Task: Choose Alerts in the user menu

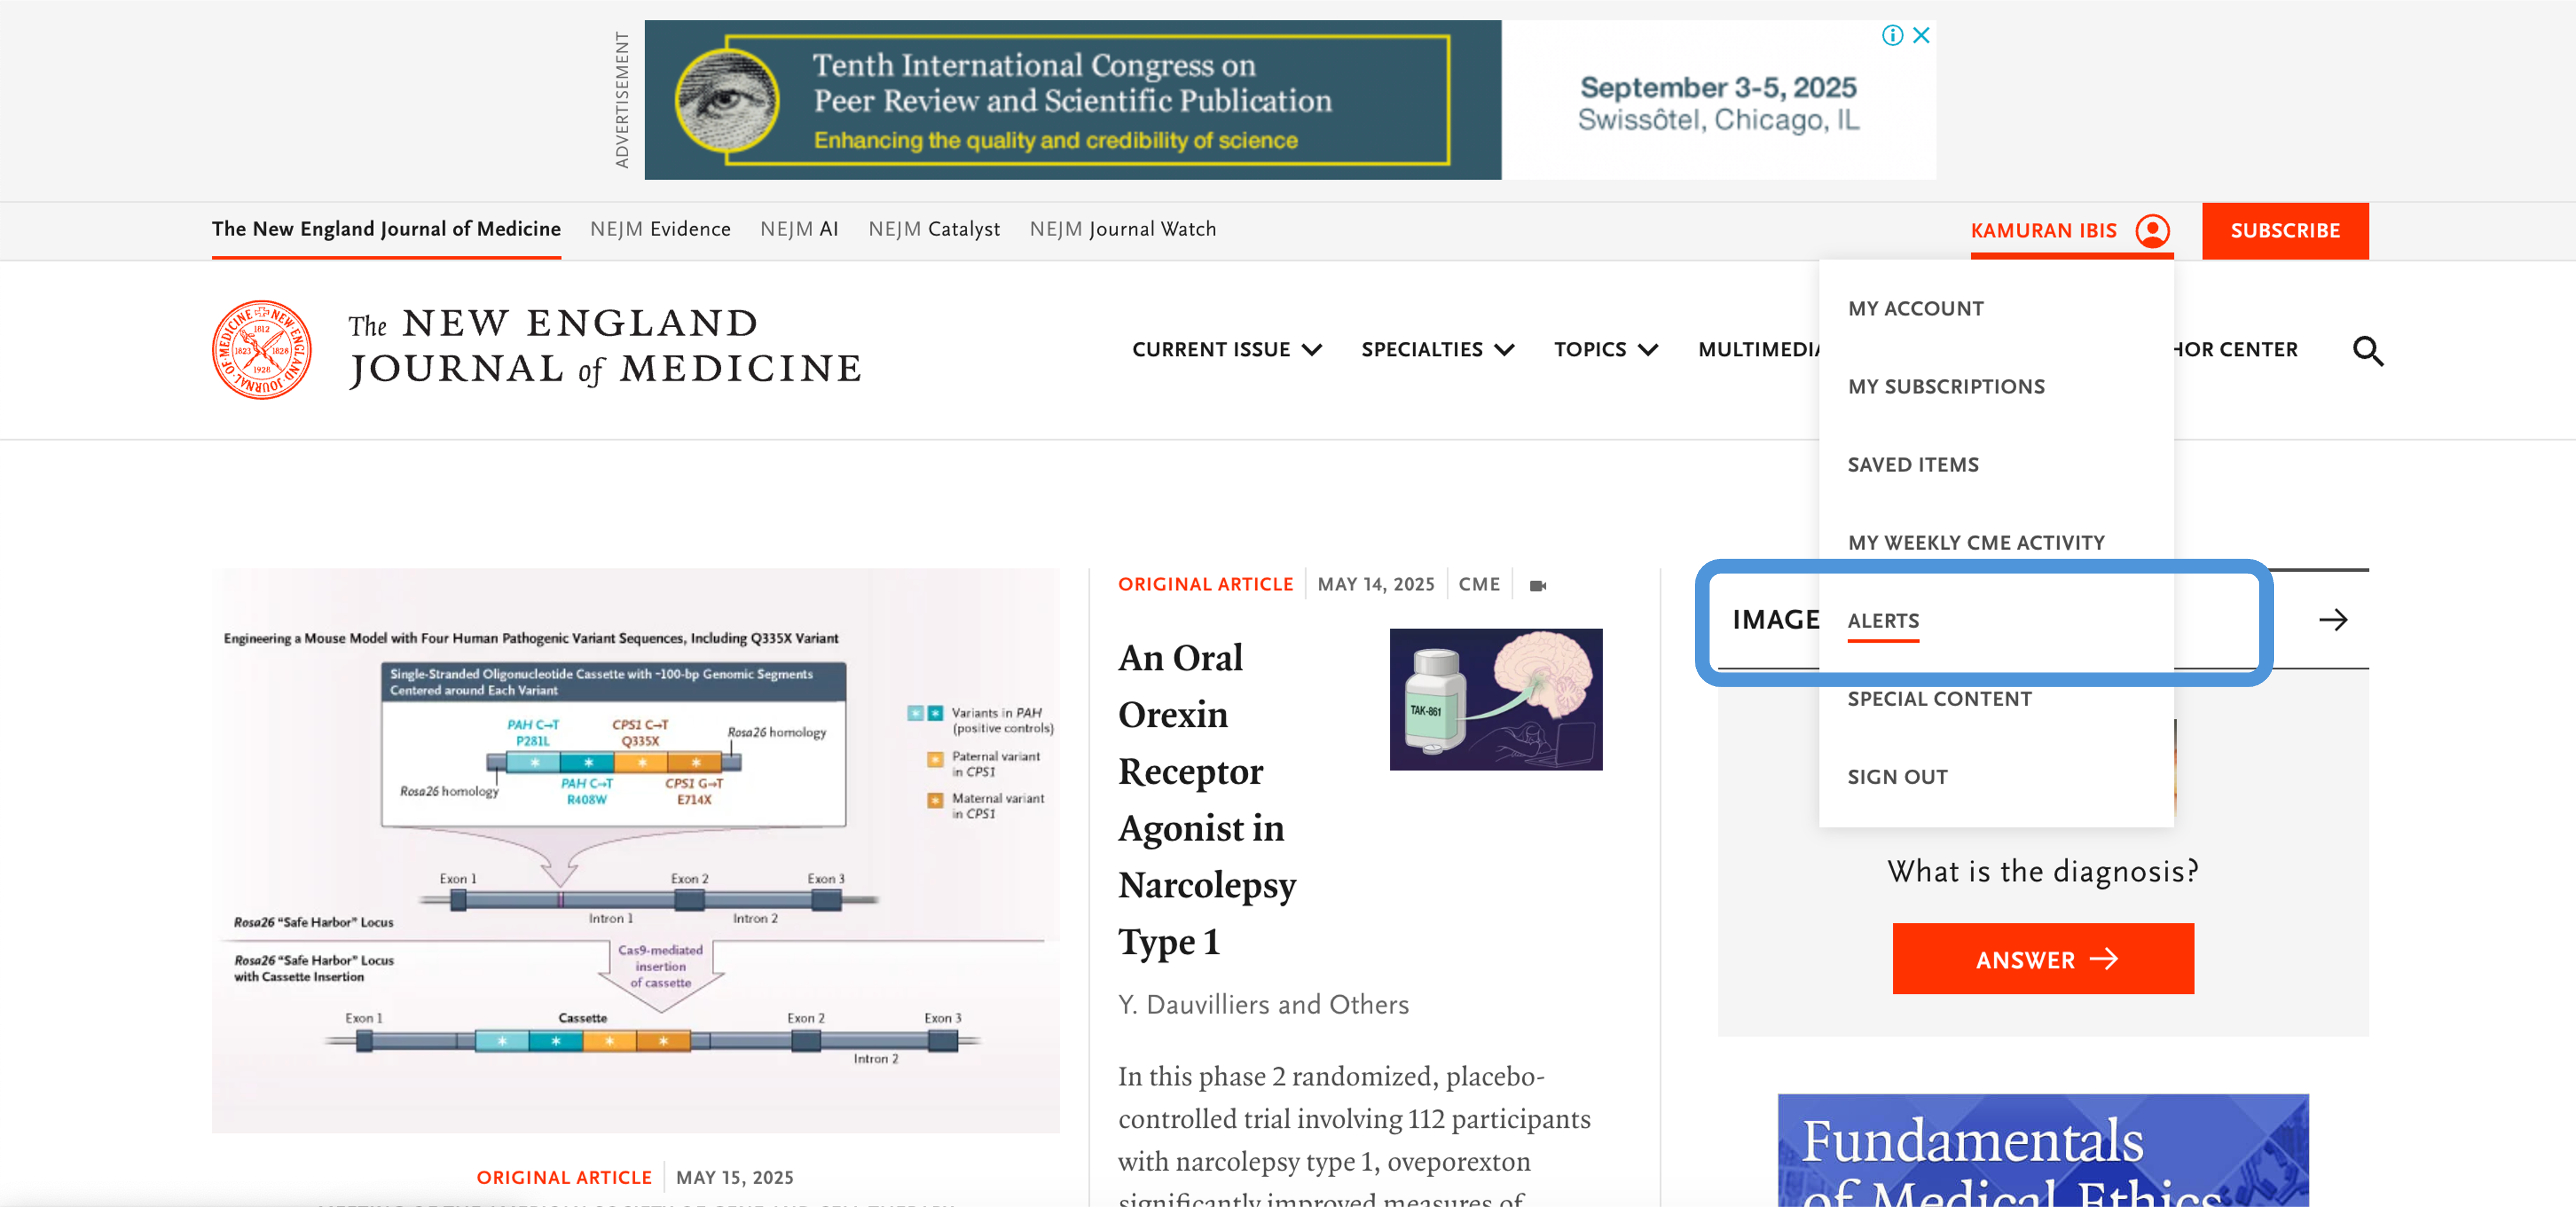Action: [1883, 621]
